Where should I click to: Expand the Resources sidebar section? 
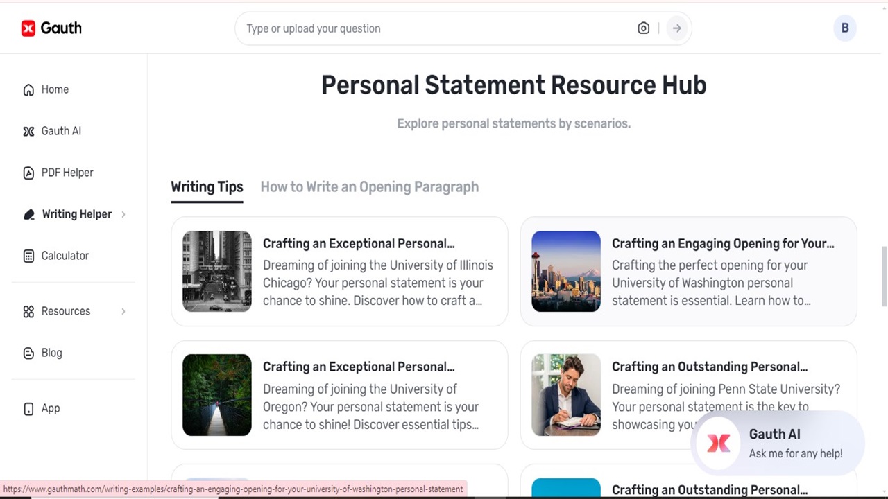pos(66,311)
